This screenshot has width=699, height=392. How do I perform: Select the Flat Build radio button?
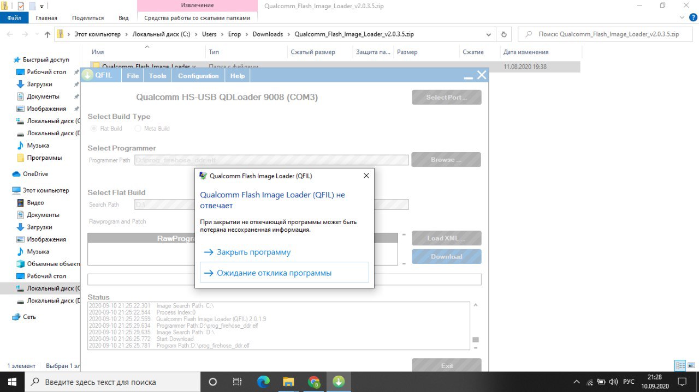(94, 129)
